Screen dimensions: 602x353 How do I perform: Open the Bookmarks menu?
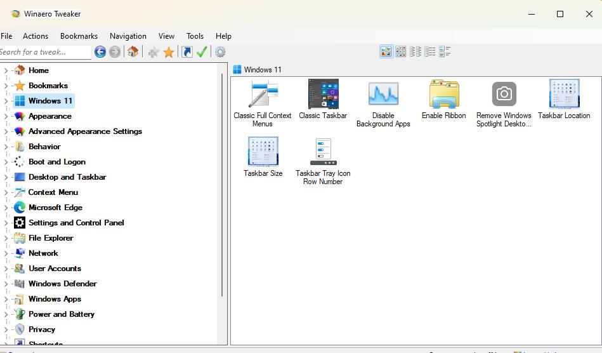[x=79, y=36]
